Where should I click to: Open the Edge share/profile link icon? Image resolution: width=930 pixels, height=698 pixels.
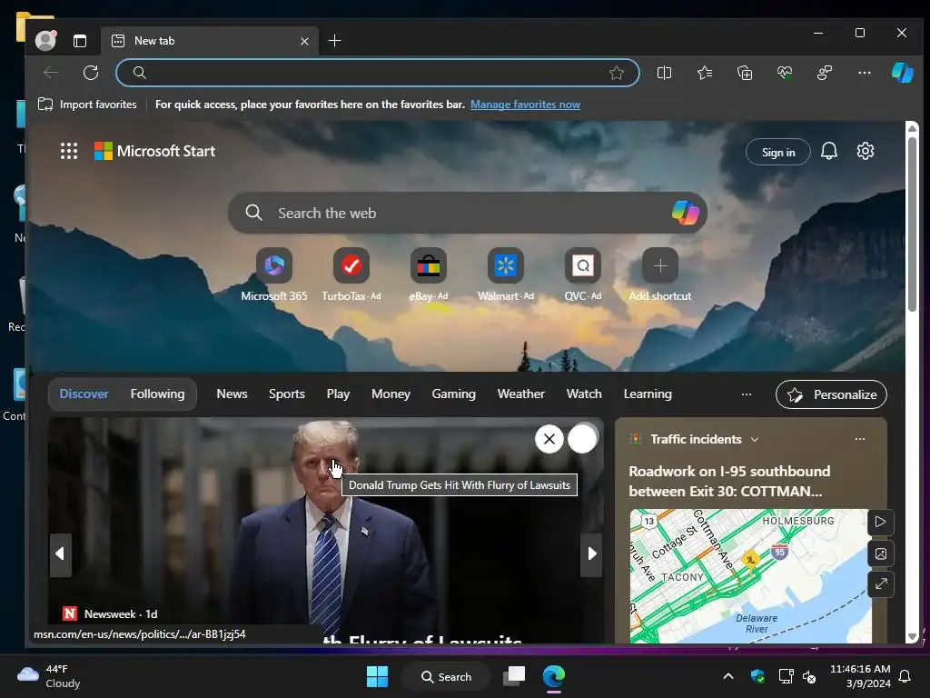coord(825,73)
